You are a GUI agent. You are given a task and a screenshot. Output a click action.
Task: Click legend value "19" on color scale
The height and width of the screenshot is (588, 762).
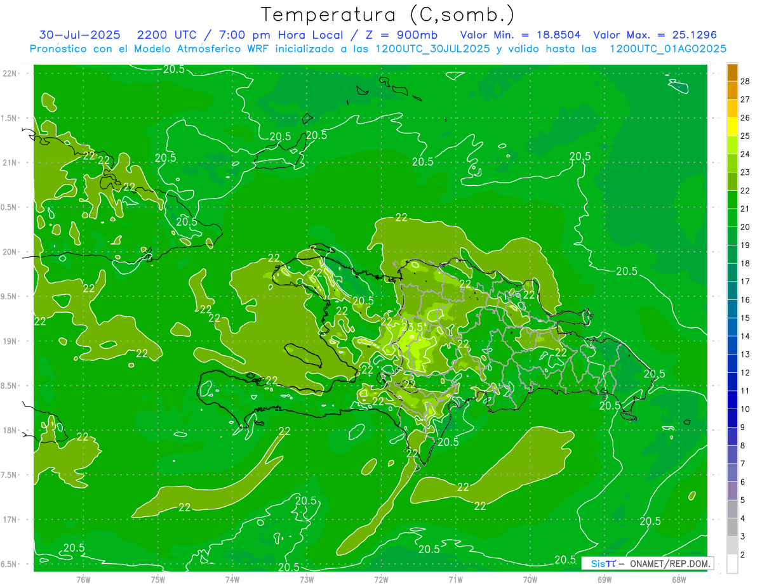(745, 245)
